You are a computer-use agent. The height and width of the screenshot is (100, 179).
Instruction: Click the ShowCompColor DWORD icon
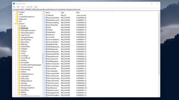pyautogui.click(x=46, y=64)
